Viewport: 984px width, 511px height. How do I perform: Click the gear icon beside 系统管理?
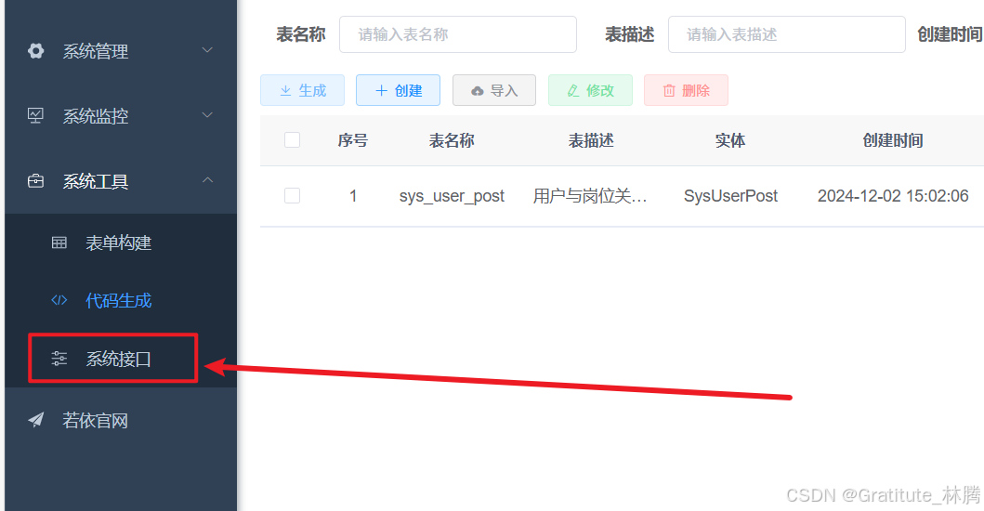(35, 51)
